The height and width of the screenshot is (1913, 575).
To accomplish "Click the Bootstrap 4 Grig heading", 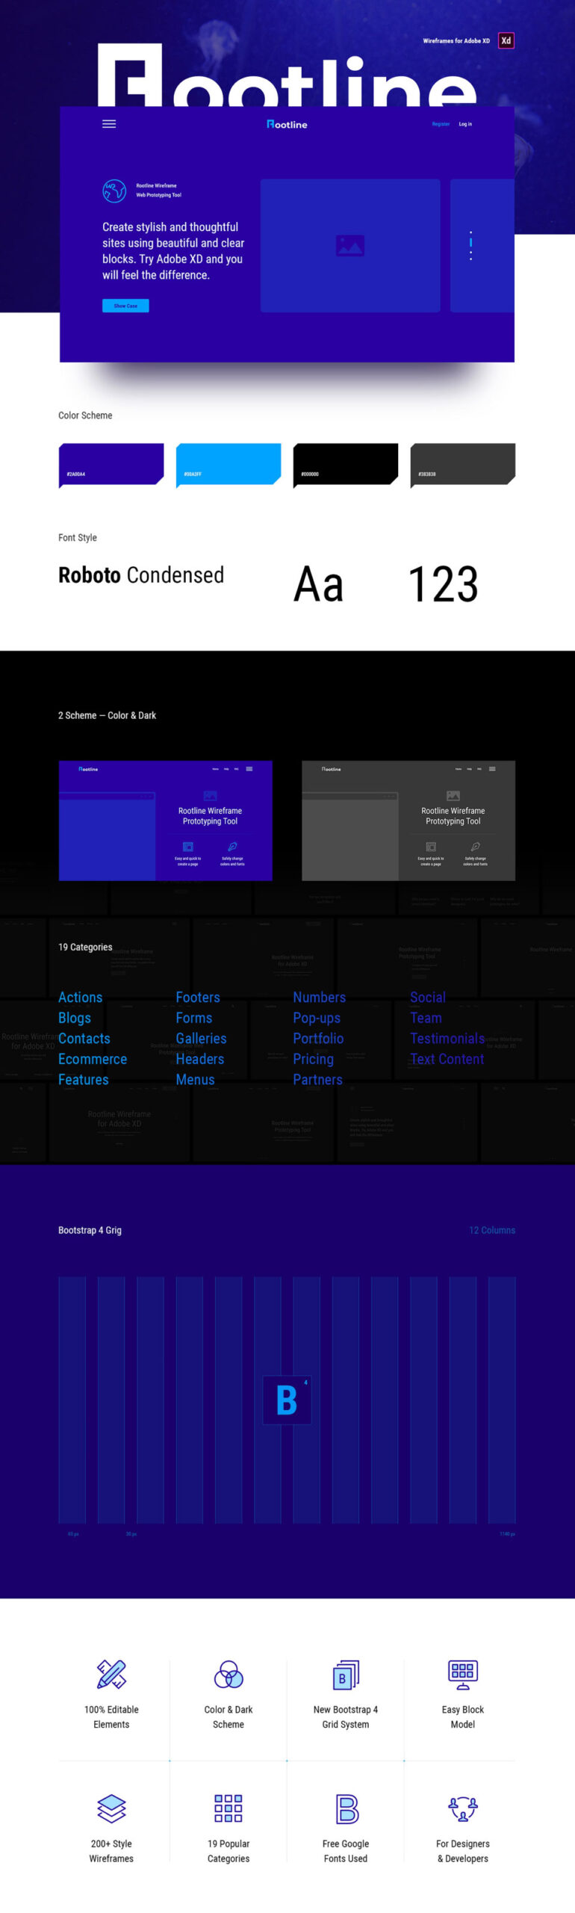I will (x=90, y=1230).
